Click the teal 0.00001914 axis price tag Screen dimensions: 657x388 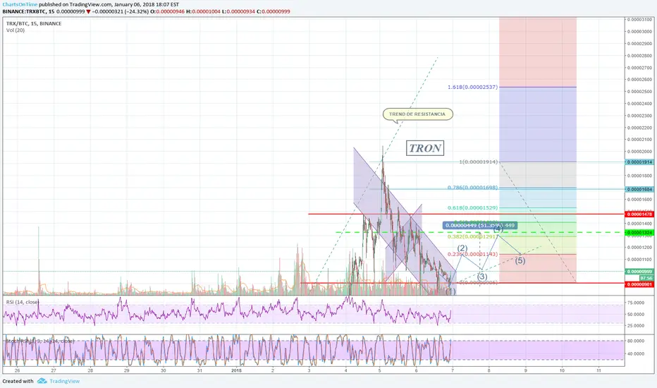pos(639,162)
